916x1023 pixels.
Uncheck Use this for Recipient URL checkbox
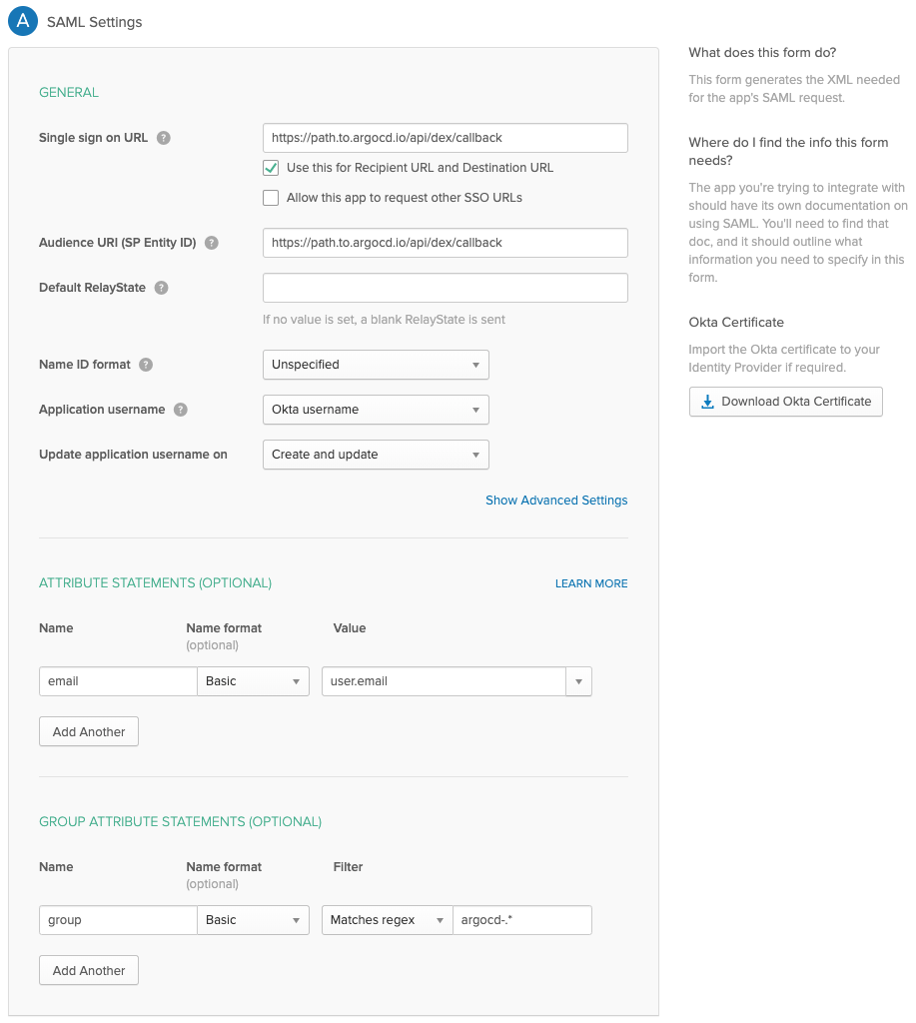click(271, 168)
